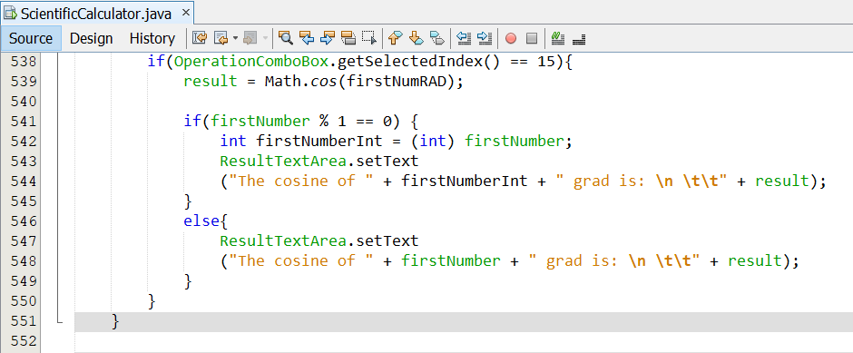This screenshot has height=353, width=853.
Task: Toggle Rectangular Selection mode
Action: click(369, 38)
